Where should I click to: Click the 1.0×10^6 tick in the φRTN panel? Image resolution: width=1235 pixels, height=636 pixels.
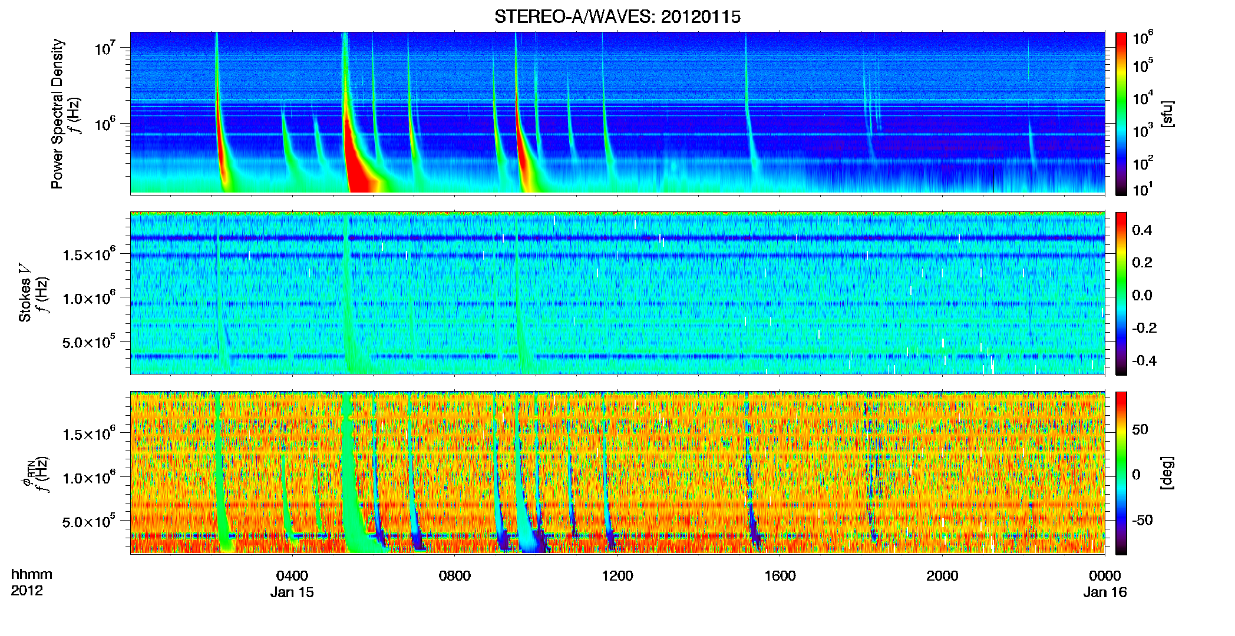coord(90,478)
